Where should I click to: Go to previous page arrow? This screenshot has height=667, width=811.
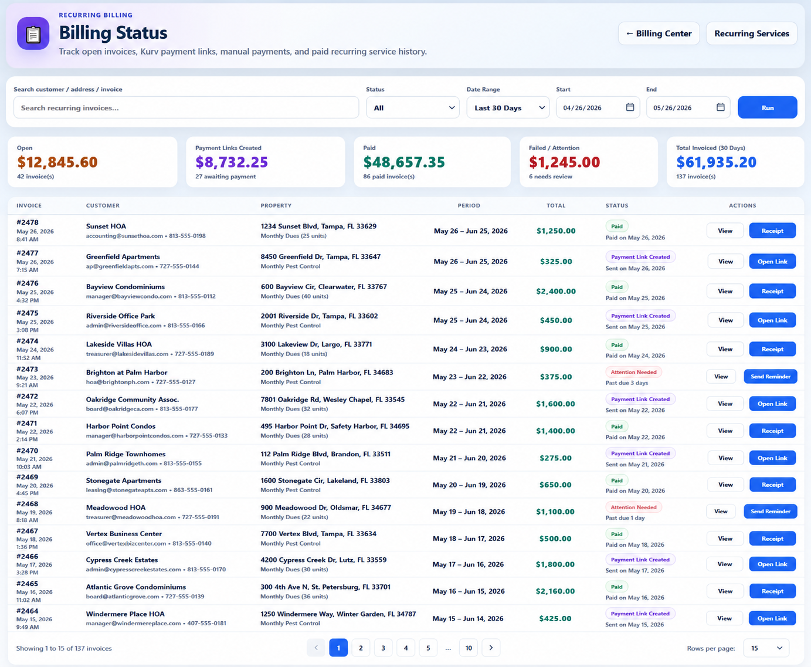(316, 648)
